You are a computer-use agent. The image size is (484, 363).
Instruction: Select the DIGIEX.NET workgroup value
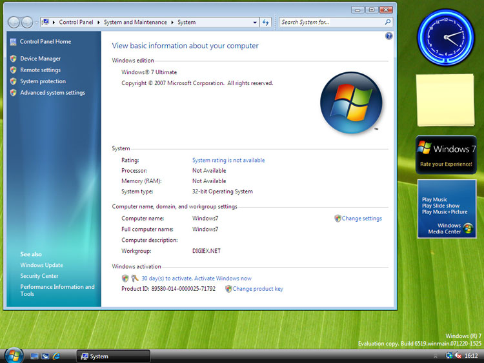(x=207, y=251)
